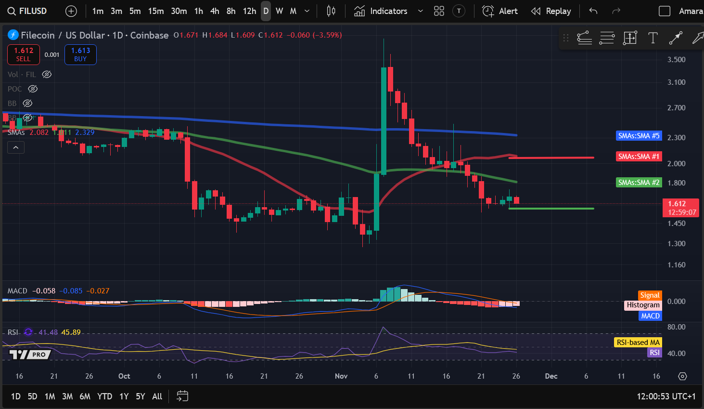Screen dimensions: 704x409
Task: Click the SELL 1.612 button
Action: [x=23, y=54]
